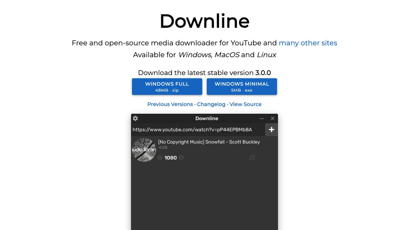Viewport: 409px width, 230px height.
Task: Download Windows Minimal 5MB exe
Action: [x=242, y=87]
